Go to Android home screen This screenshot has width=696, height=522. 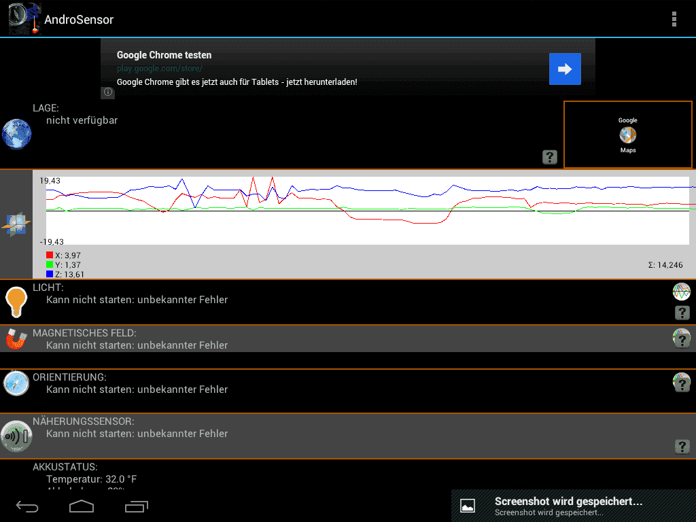click(82, 506)
